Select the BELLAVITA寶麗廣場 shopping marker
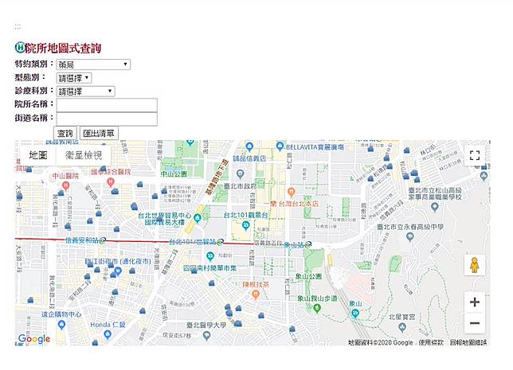513x370 pixels. pos(280,146)
